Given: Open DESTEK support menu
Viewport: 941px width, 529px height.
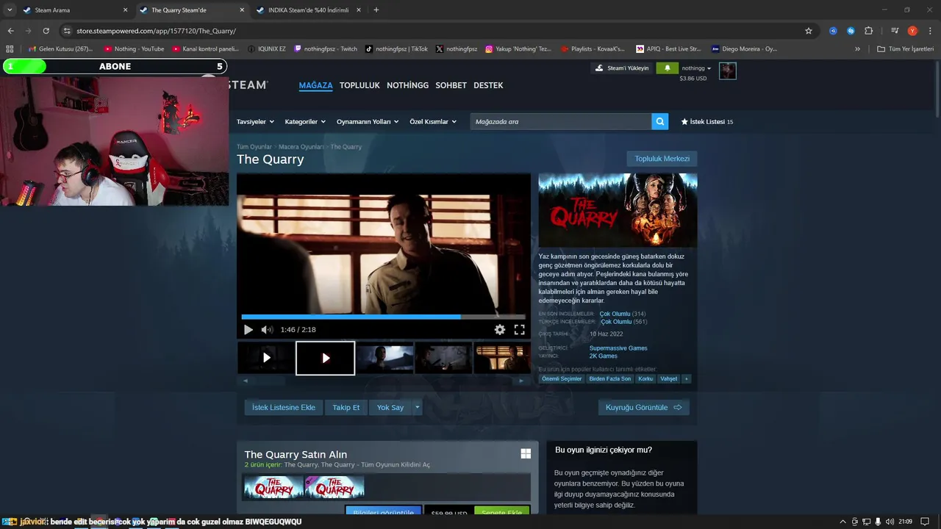Looking at the screenshot, I should click(488, 85).
